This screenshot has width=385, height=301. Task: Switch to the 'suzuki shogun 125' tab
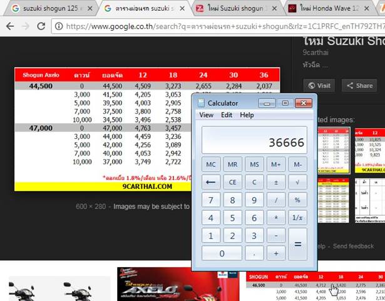click(50, 8)
